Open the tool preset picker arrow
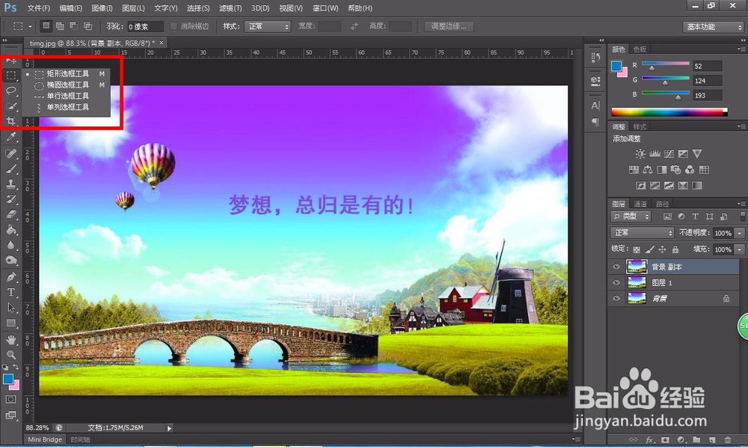The image size is (748, 447). coord(30,26)
